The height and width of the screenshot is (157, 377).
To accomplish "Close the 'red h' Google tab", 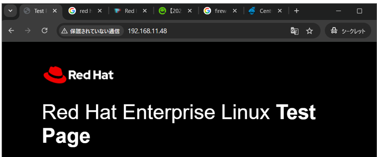I will [100, 11].
